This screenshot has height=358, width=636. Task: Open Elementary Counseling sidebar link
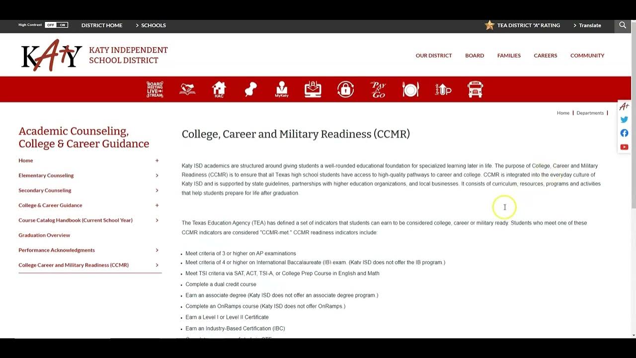coord(46,176)
